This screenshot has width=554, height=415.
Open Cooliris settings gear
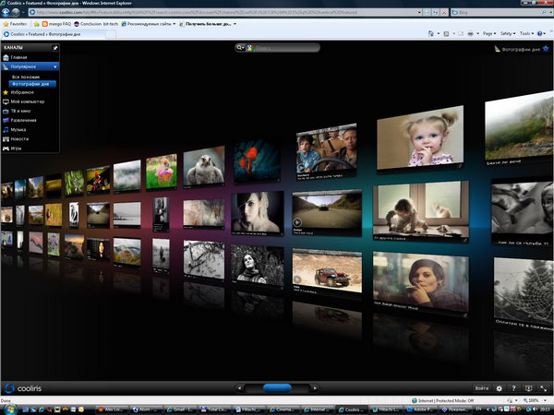(500, 388)
